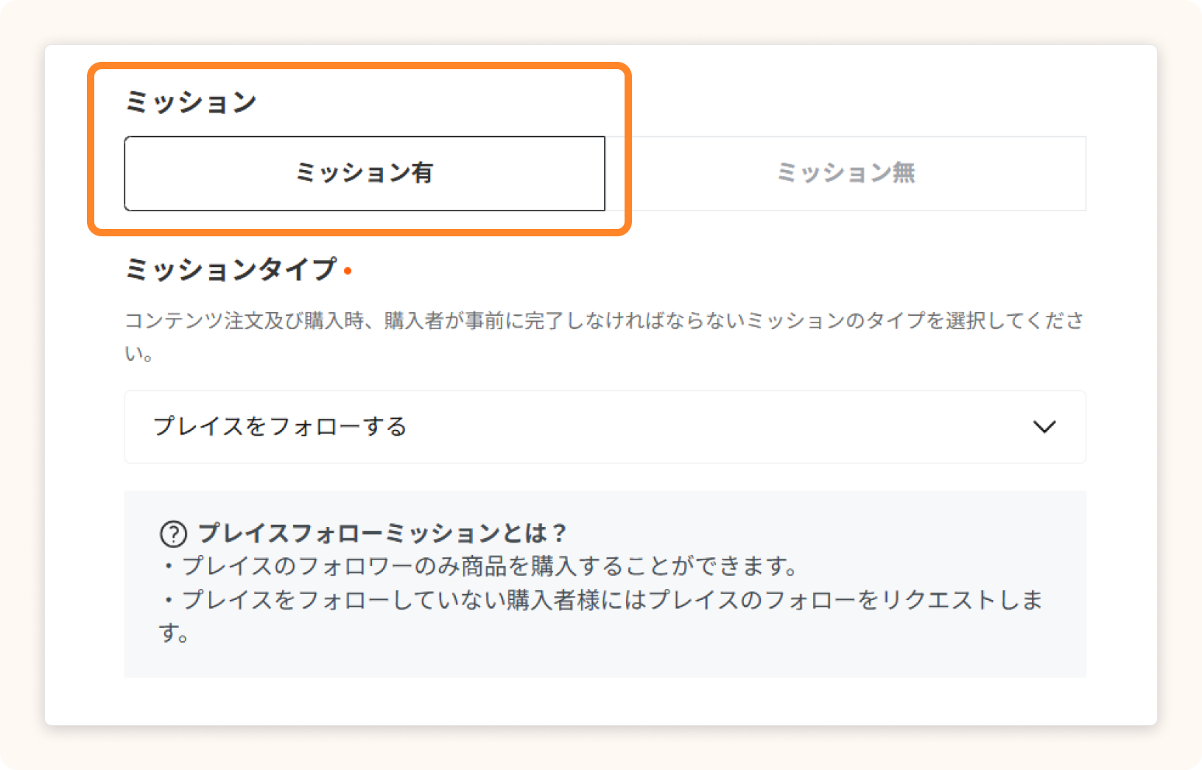The image size is (1202, 770).
Task: Click the trailing い。 of the description text
Action: tap(138, 354)
